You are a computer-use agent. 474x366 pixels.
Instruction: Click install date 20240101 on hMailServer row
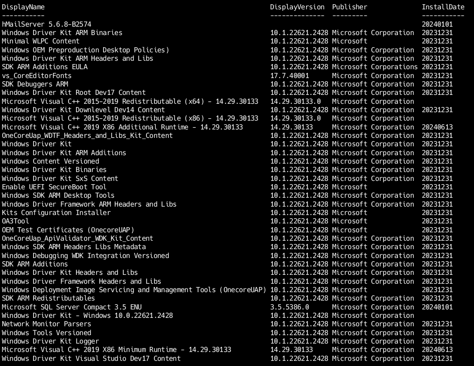437,24
